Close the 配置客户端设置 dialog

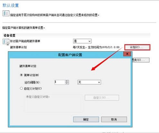tap(127, 54)
